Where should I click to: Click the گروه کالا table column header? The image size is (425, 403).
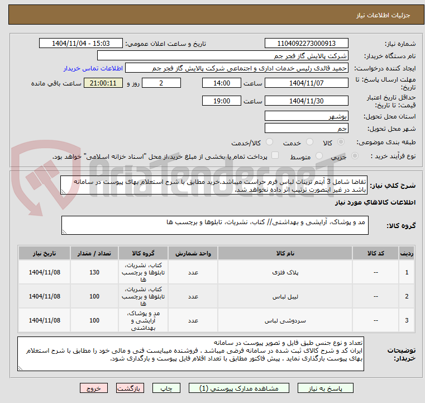tap(143, 253)
